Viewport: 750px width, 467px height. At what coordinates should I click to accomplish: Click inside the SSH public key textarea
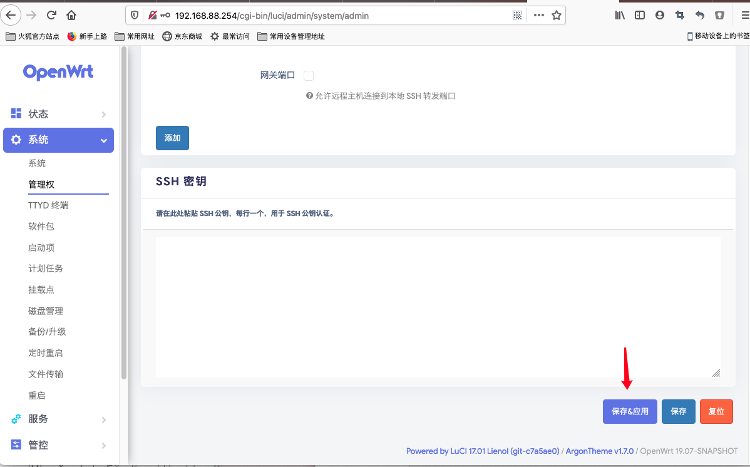(438, 307)
